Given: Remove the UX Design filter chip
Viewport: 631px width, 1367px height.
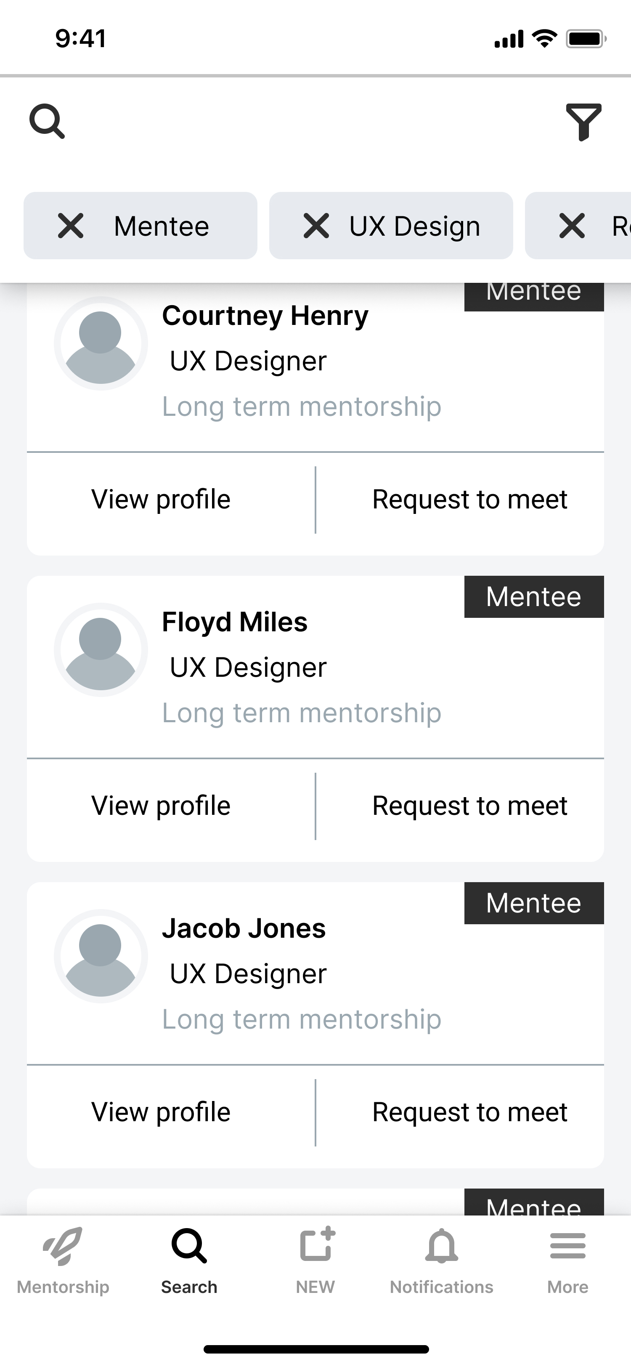Looking at the screenshot, I should coord(317,226).
